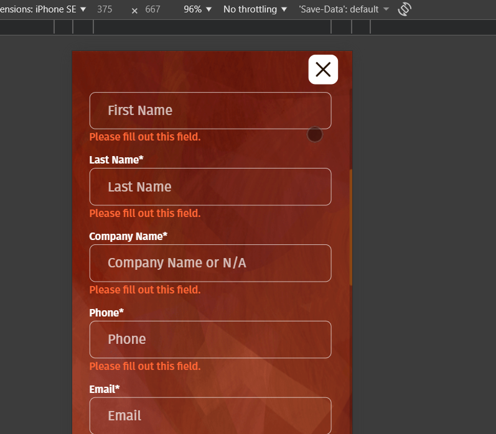Click the Phone input field
Screen dimensions: 496x434
click(x=210, y=339)
